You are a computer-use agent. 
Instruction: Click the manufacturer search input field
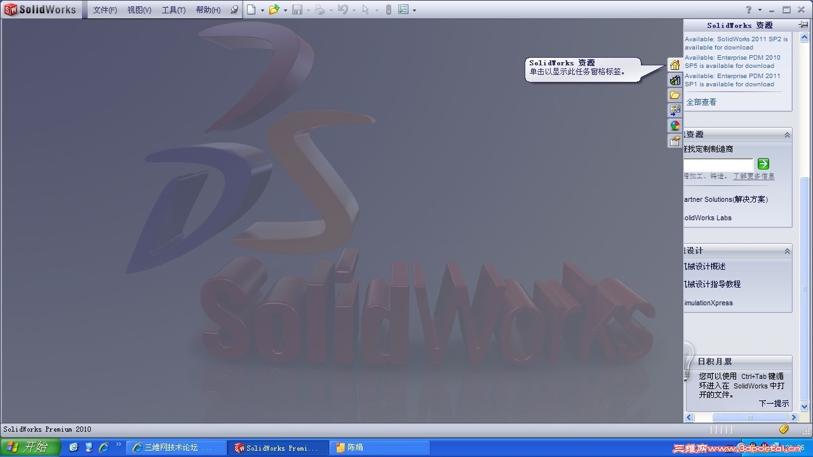(718, 164)
